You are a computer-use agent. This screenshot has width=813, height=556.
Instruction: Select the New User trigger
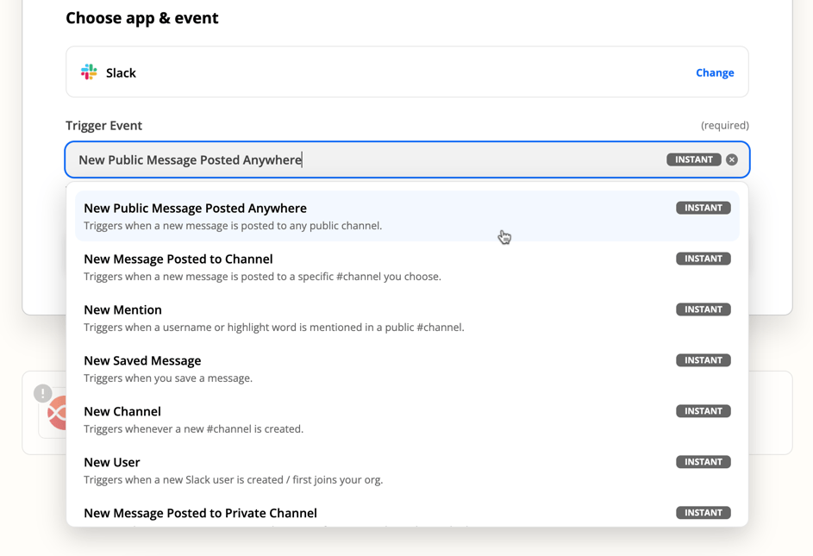pos(407,470)
